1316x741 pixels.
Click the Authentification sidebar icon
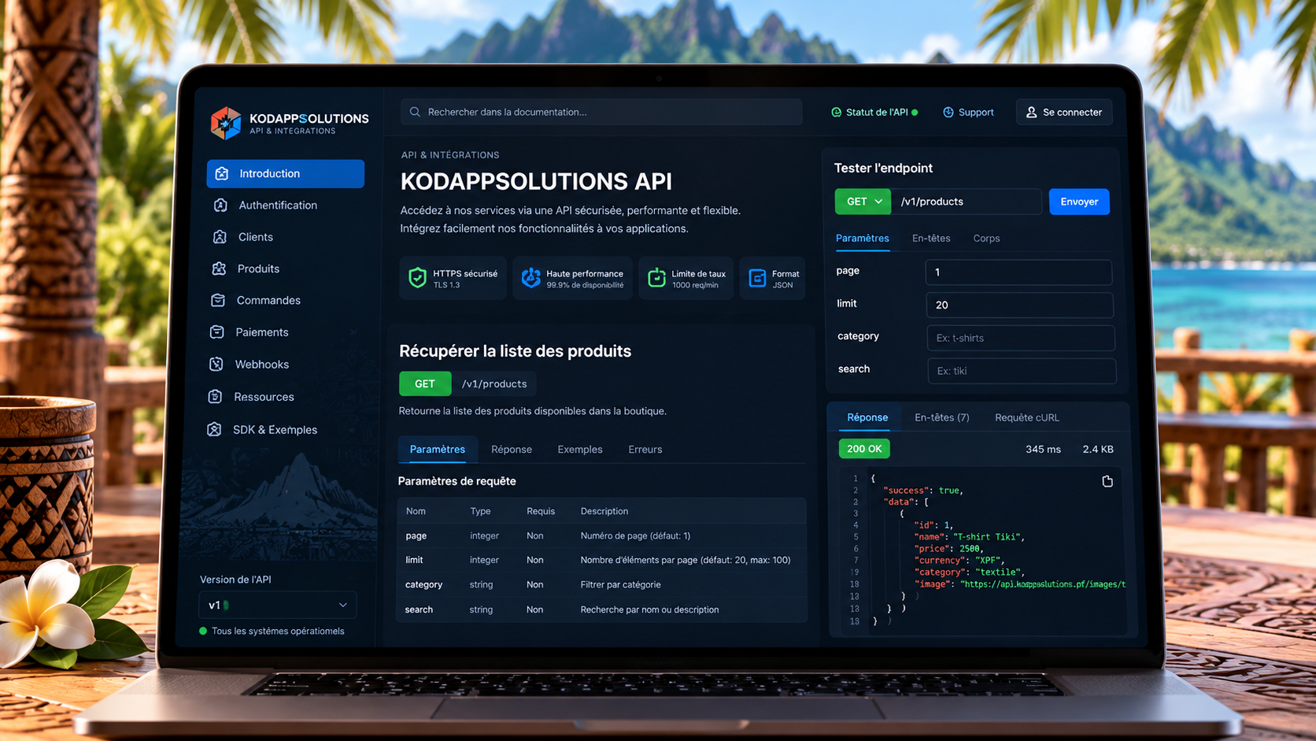(220, 205)
